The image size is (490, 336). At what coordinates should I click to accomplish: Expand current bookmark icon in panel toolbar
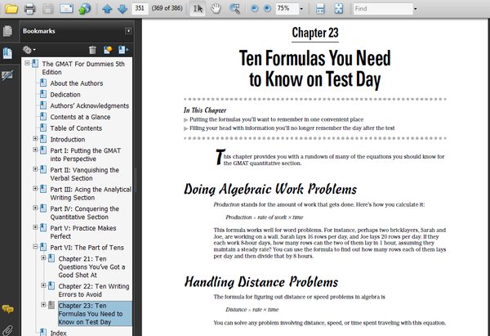[122, 50]
